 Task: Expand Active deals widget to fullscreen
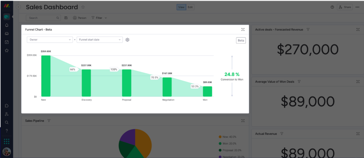[358, 30]
